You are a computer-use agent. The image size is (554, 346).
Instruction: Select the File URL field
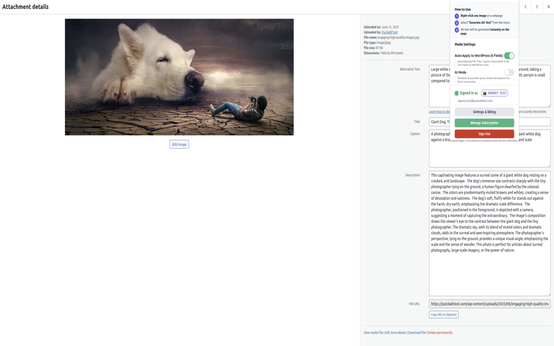point(490,304)
